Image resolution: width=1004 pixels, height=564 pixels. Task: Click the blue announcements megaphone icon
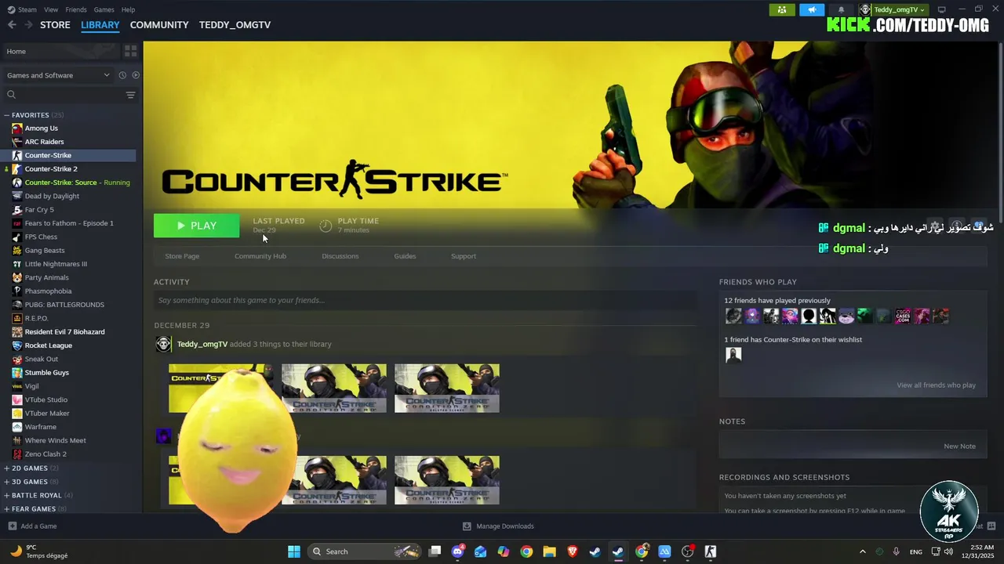click(x=812, y=9)
